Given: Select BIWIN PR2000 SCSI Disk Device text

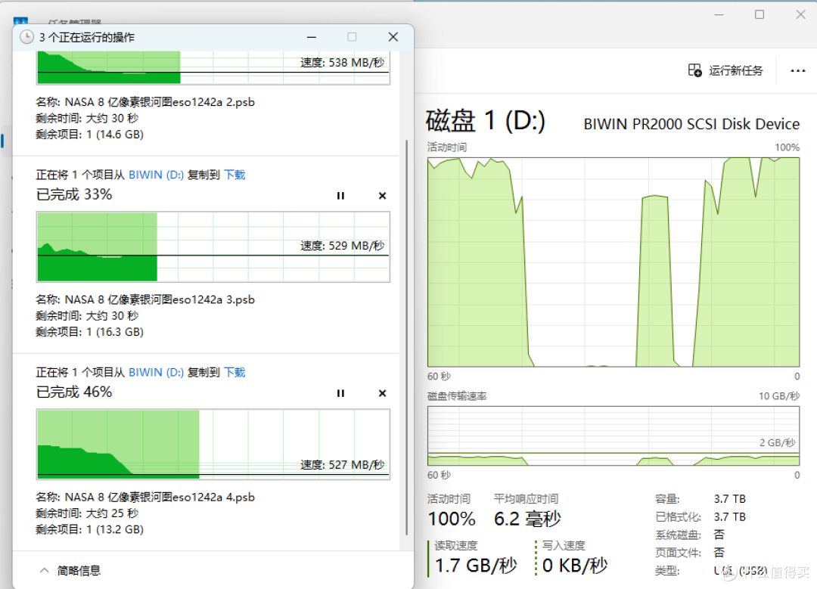Looking at the screenshot, I should point(691,124).
